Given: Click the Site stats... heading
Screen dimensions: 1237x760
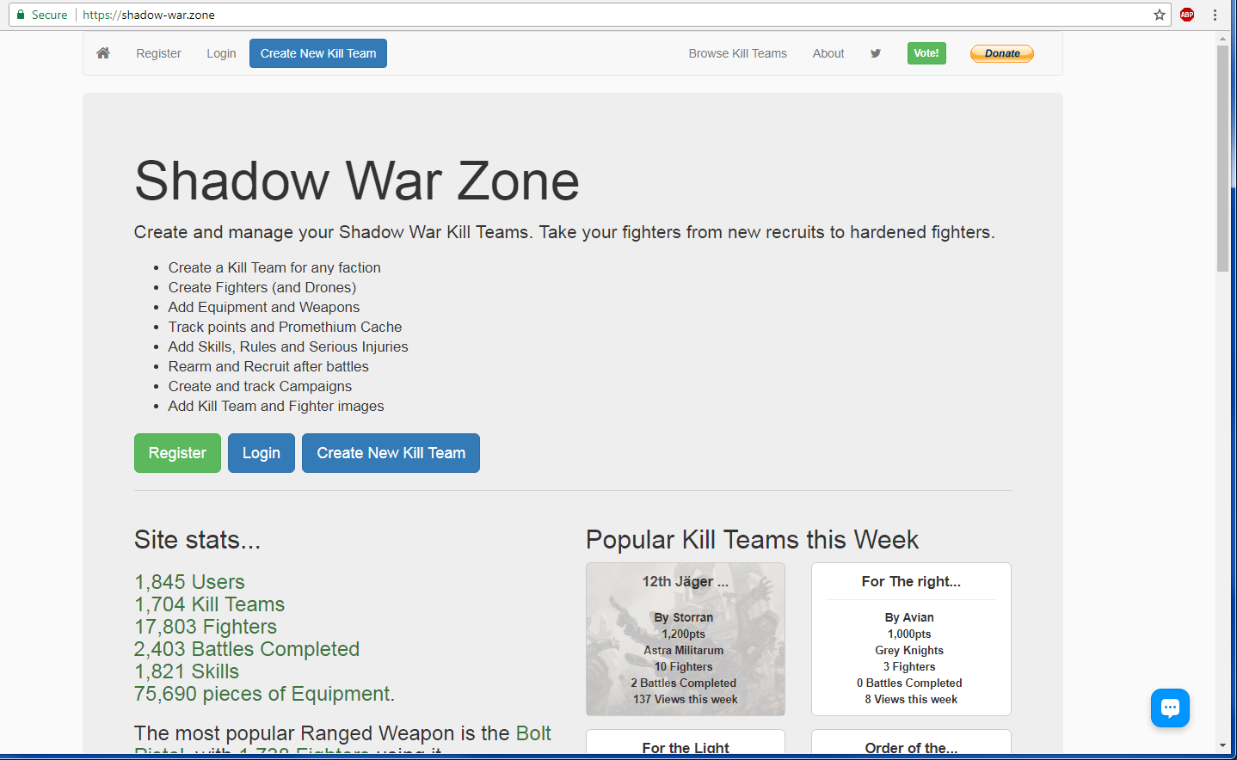Looking at the screenshot, I should point(197,539).
